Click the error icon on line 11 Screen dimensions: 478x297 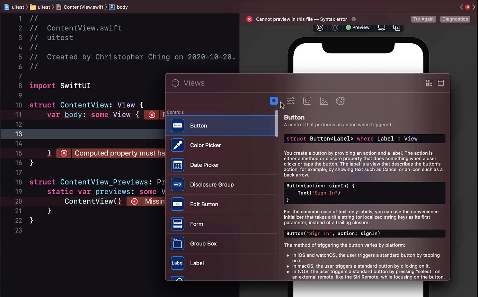[x=152, y=115]
